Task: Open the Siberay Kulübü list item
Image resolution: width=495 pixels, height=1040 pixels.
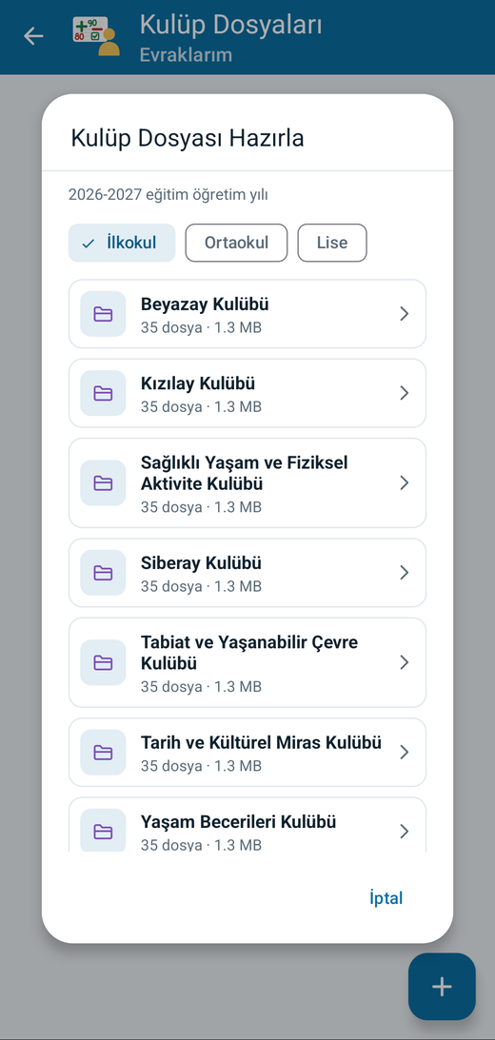Action: coord(247,573)
